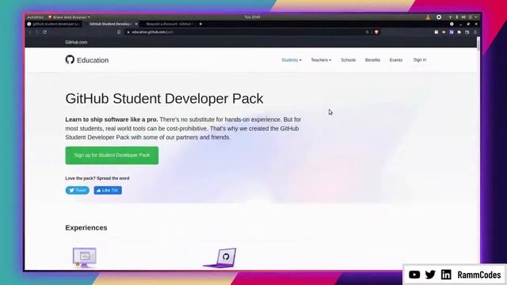
Task: Click the Sign in link
Action: (420, 60)
